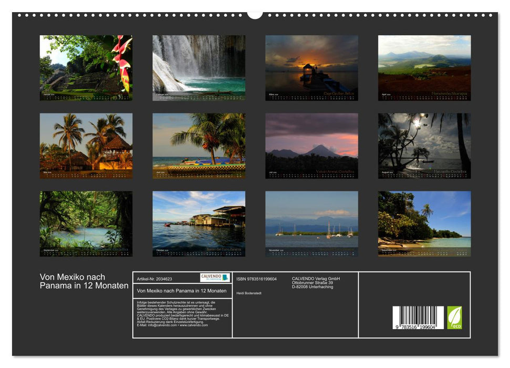Select the August Manzanillo moonlit photo
This screenshot has height=368, width=510.
424,146
